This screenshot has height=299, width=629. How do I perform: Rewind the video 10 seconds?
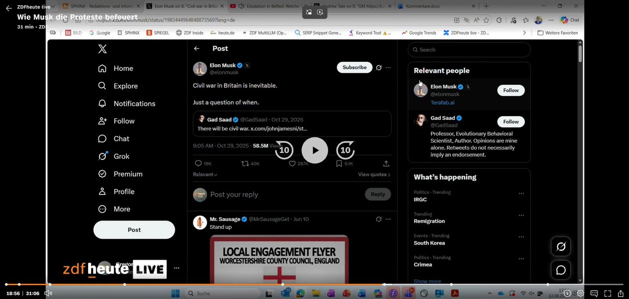tap(284, 150)
